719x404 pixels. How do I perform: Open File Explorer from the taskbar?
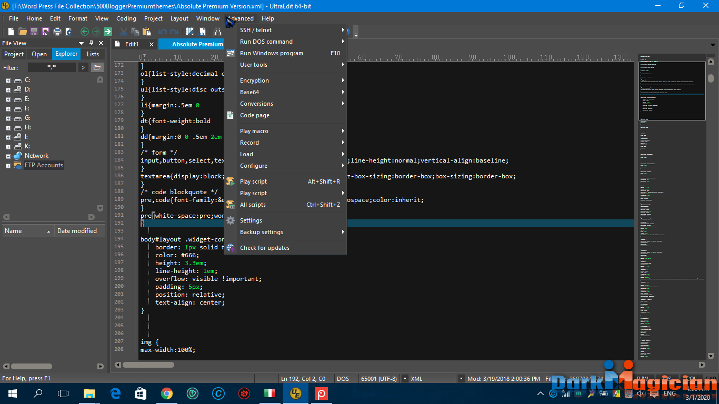click(x=89, y=393)
